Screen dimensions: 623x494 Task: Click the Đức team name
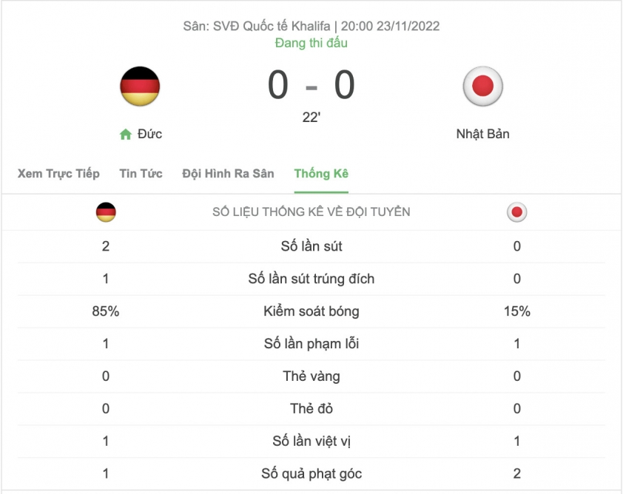click(x=149, y=134)
